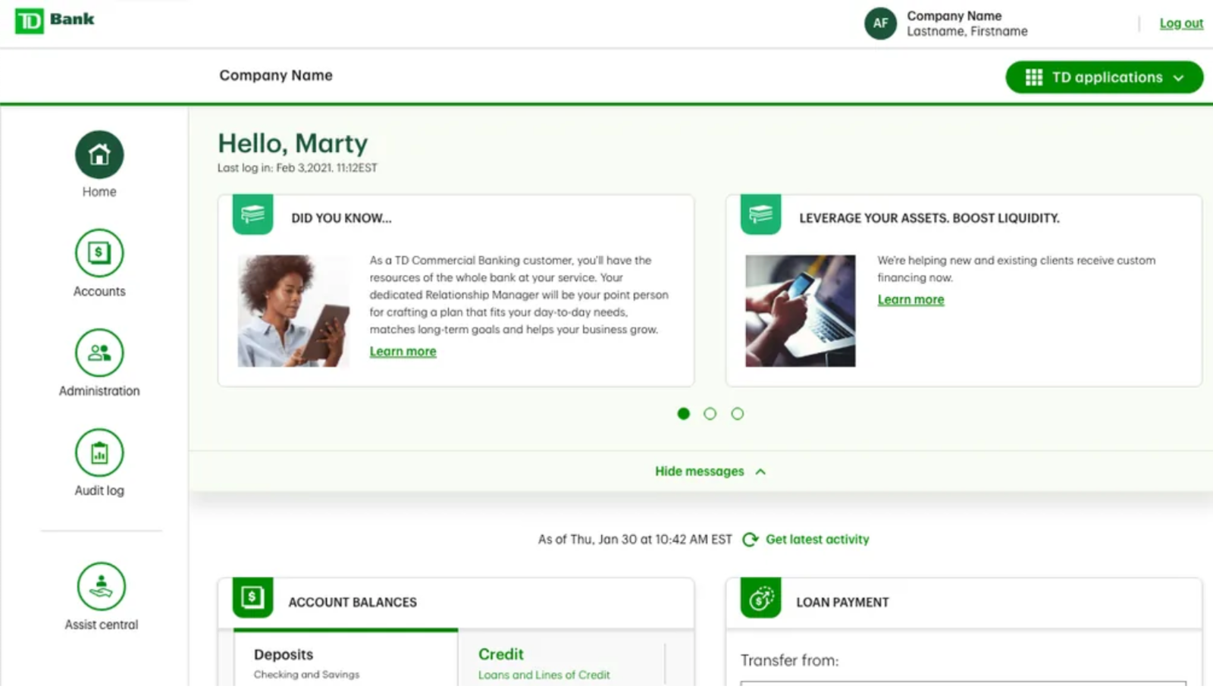Log out of the account
The image size is (1213, 689).
tap(1181, 23)
